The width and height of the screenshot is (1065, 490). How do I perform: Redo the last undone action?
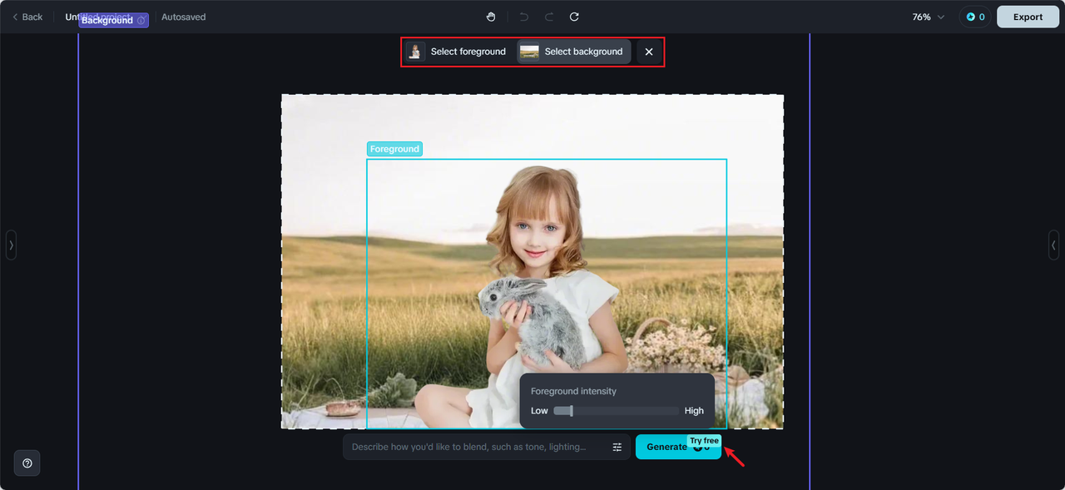pos(549,17)
